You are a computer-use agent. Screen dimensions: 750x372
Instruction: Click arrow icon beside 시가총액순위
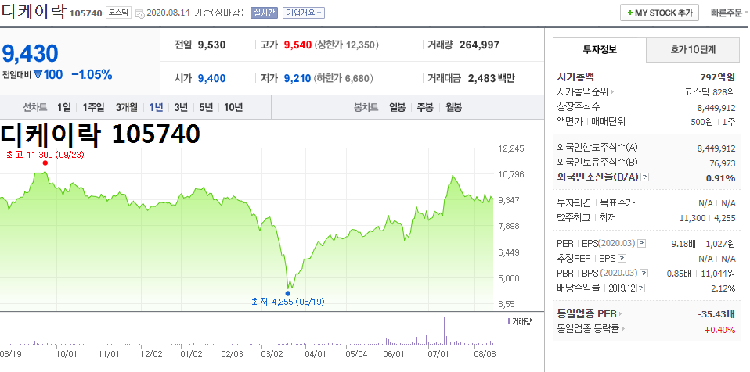[x=612, y=92]
